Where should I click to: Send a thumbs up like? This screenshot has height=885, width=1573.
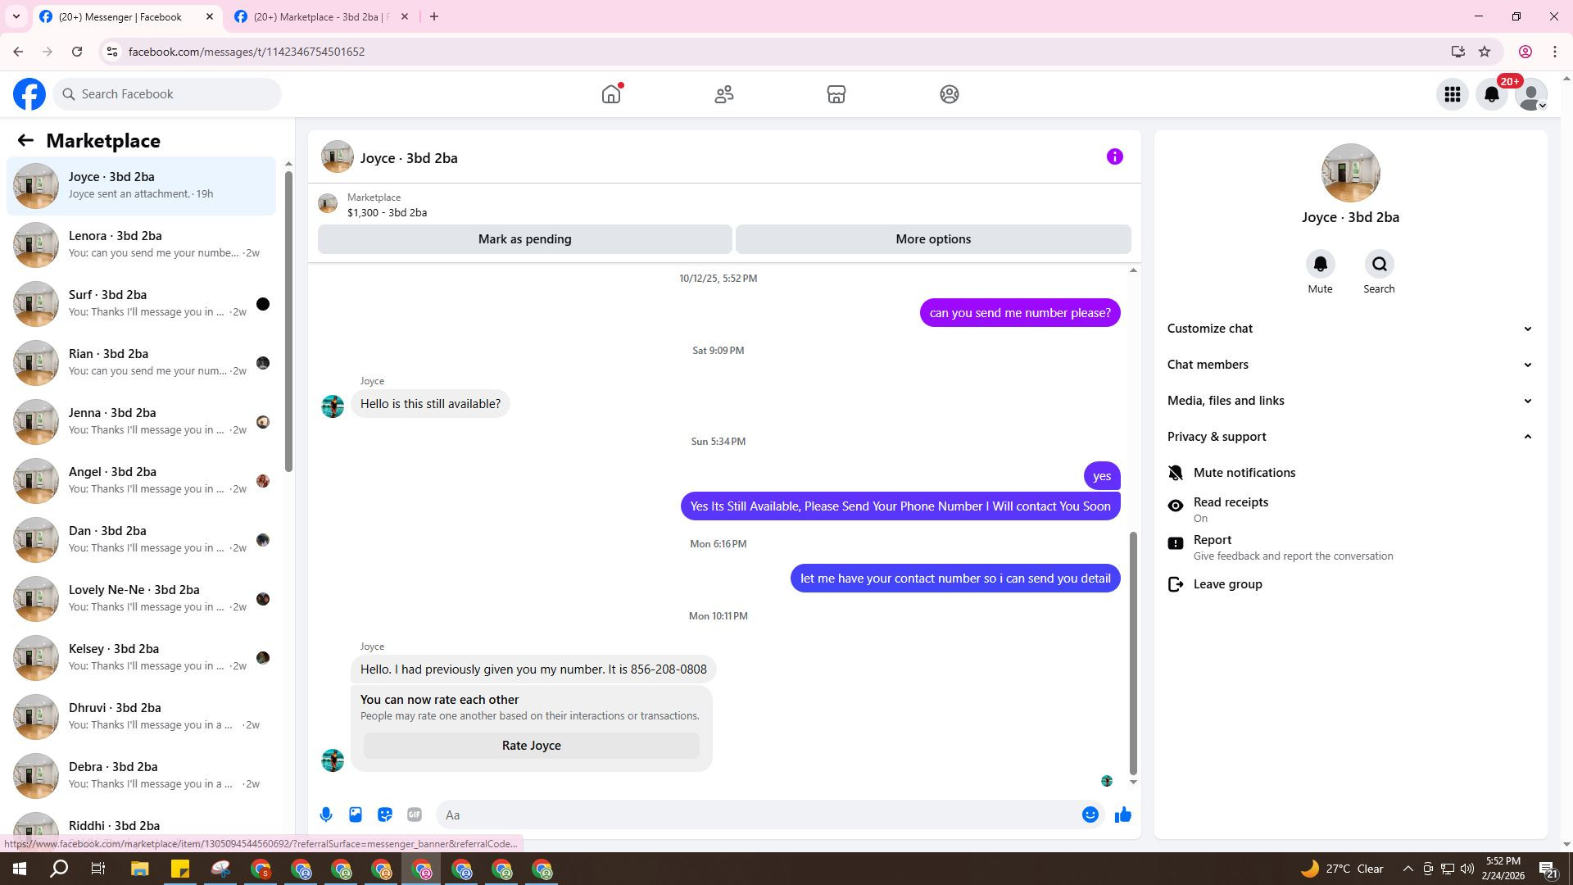coord(1122,815)
